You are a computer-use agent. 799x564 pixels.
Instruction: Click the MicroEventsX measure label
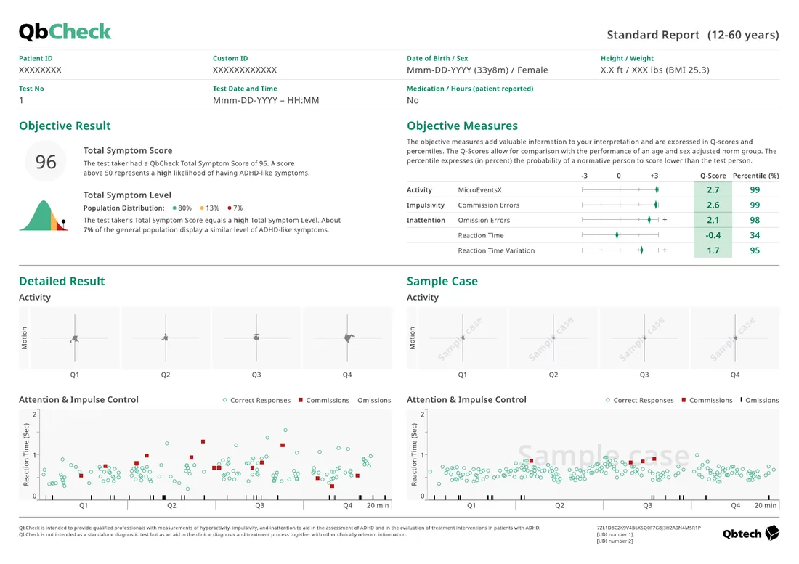tap(479, 190)
